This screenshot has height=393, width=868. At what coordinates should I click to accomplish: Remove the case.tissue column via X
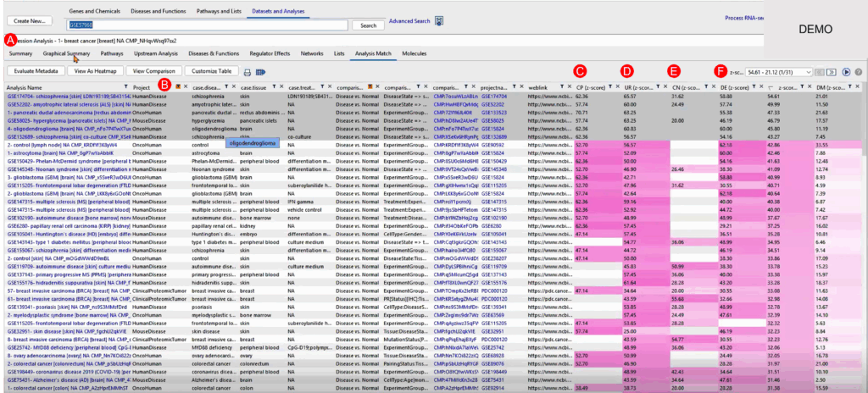281,87
